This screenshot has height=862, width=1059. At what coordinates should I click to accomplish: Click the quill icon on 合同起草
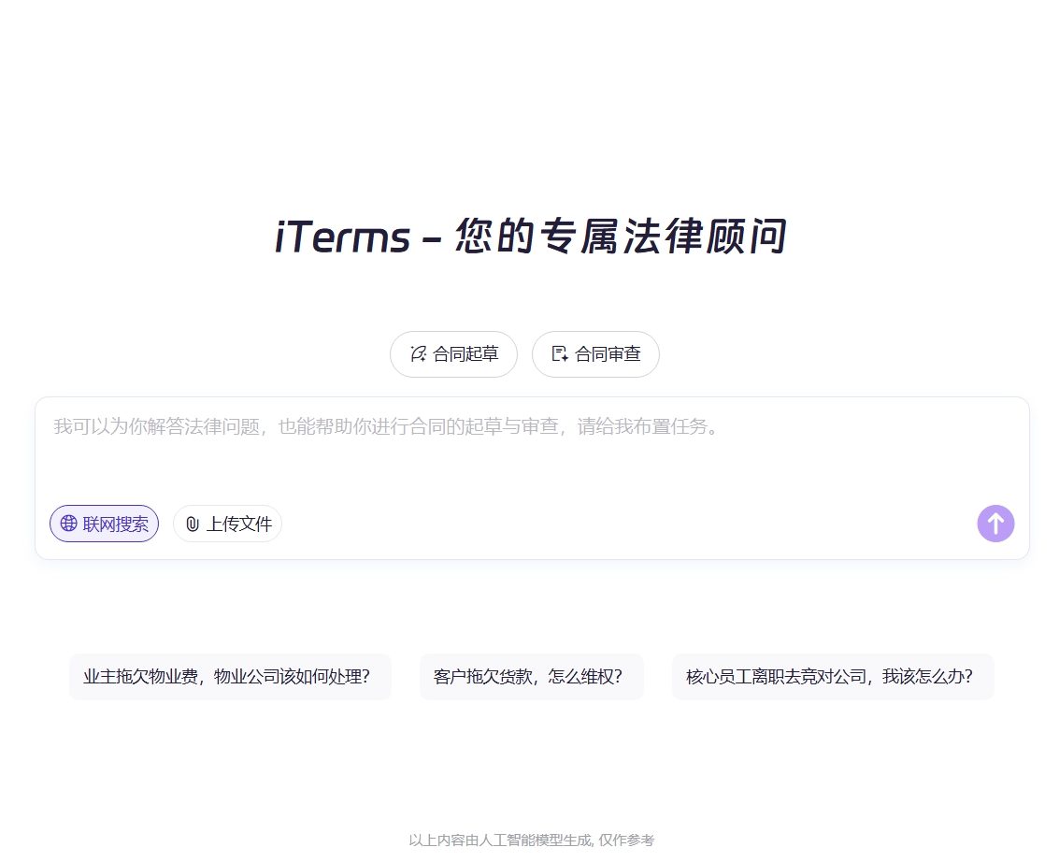pyautogui.click(x=418, y=354)
